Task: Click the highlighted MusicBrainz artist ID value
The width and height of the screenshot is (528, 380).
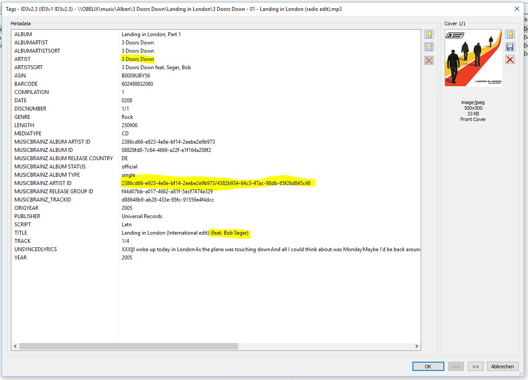Action: 216,183
